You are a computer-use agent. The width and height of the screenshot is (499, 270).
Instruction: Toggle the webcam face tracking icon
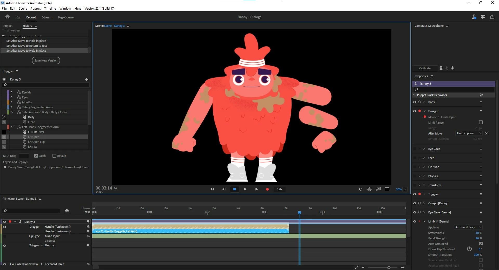(441, 68)
